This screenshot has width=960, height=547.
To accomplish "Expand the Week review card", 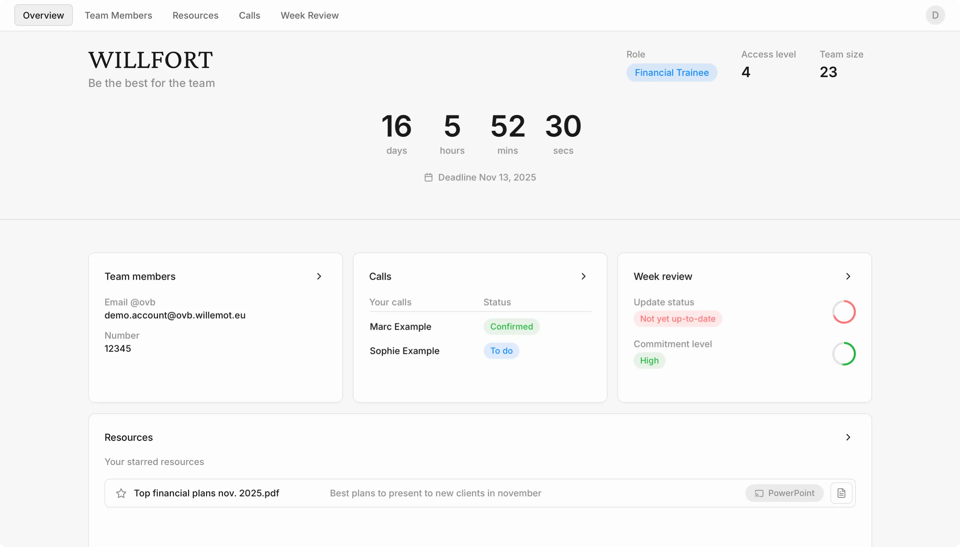I will 848,276.
